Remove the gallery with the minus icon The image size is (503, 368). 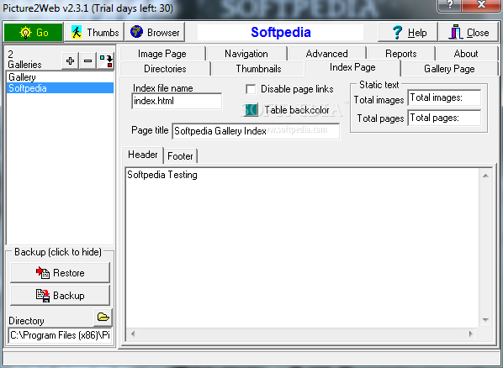pyautogui.click(x=87, y=60)
